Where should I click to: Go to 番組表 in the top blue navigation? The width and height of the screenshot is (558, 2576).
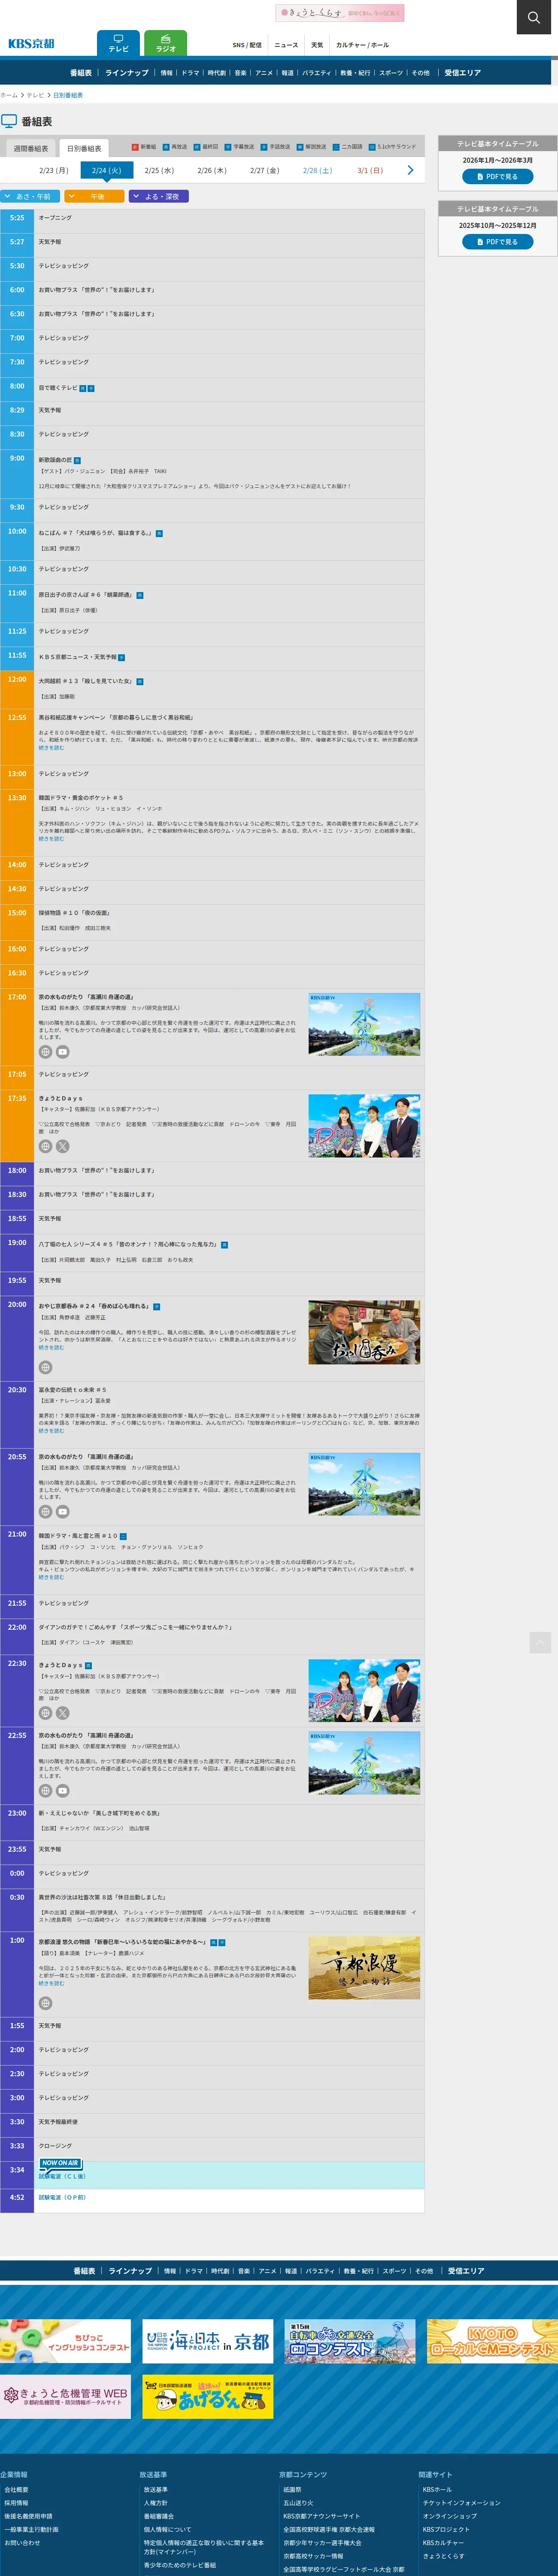(x=81, y=73)
